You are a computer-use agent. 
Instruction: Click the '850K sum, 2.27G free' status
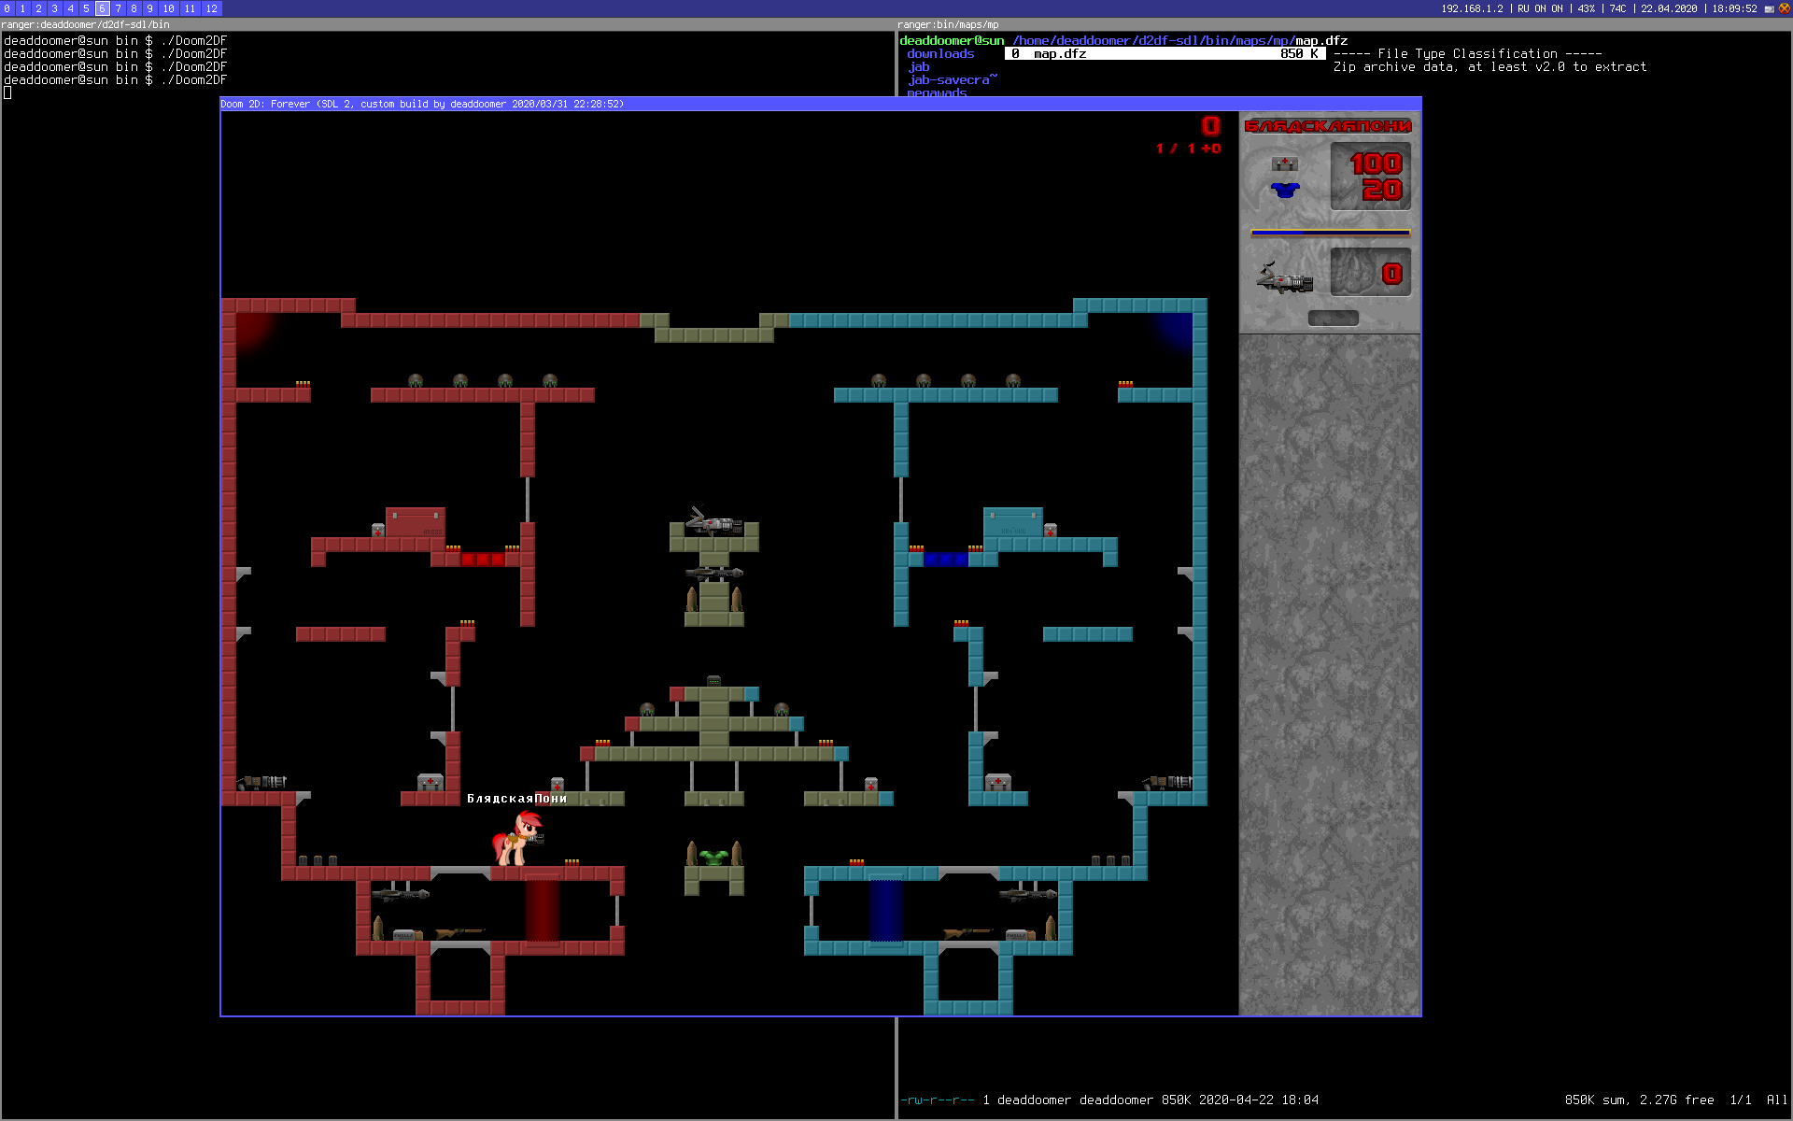point(1640,1100)
